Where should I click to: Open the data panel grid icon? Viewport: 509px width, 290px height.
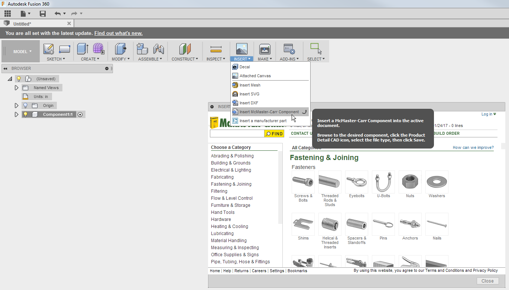[7, 14]
